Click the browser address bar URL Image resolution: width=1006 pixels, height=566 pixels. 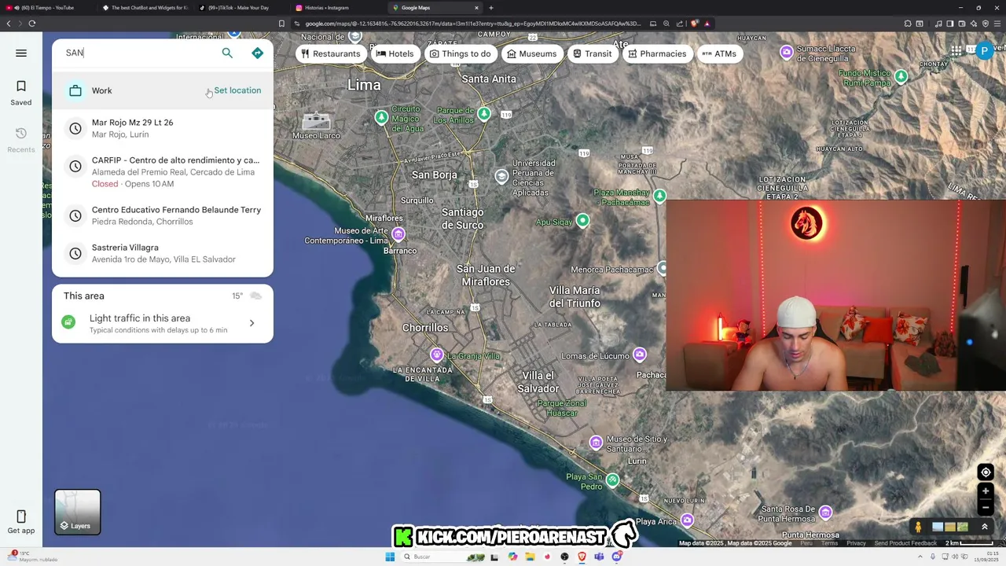click(x=473, y=24)
